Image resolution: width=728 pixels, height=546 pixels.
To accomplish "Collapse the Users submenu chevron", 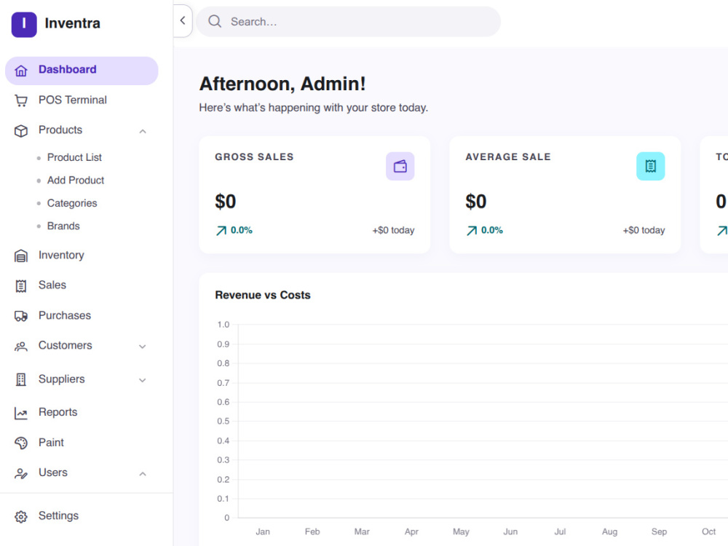I will point(143,474).
